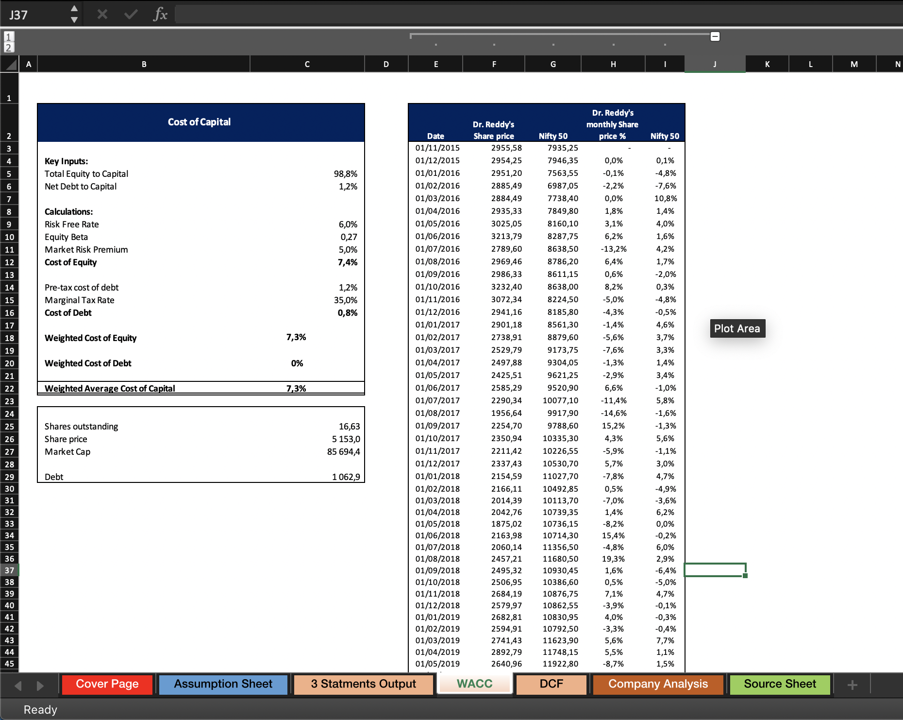Select outline level 2 button
This screenshot has height=720, width=903.
point(9,47)
